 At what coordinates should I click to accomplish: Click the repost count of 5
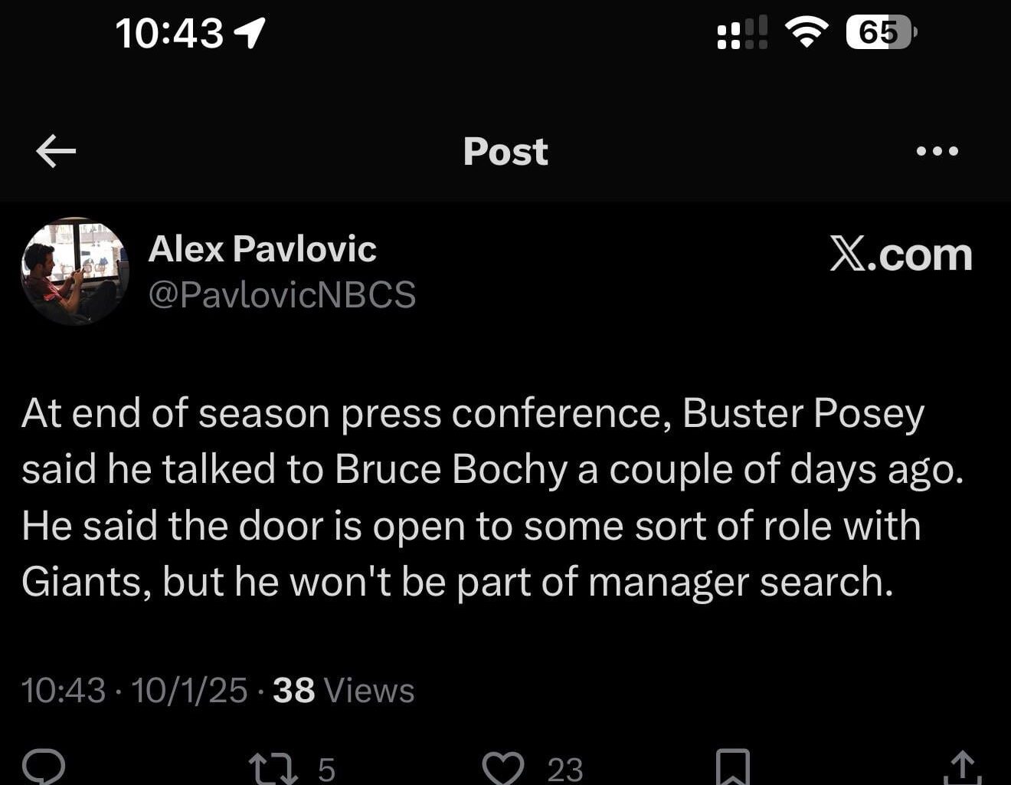(x=326, y=769)
